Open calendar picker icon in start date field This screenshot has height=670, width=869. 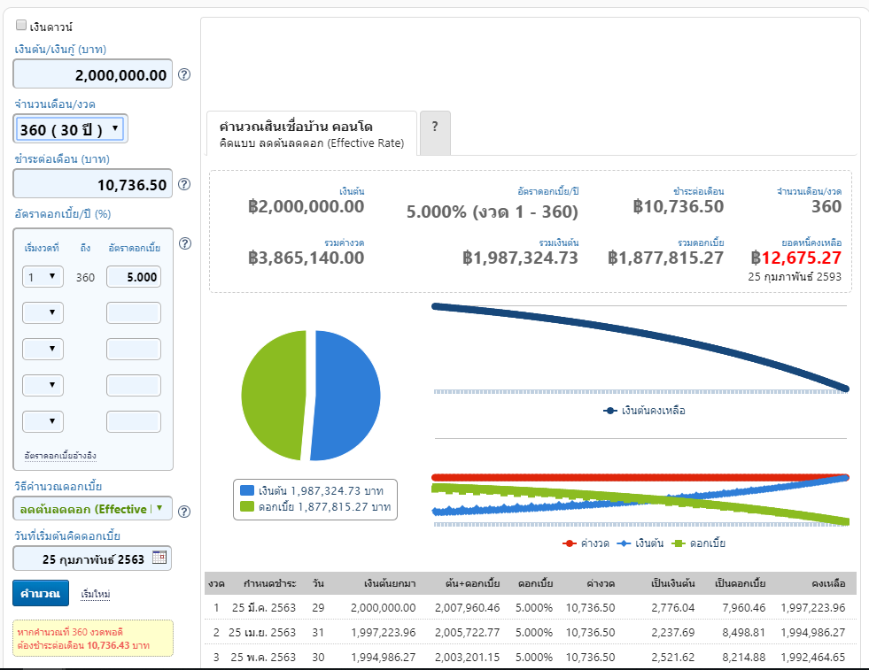tap(159, 558)
